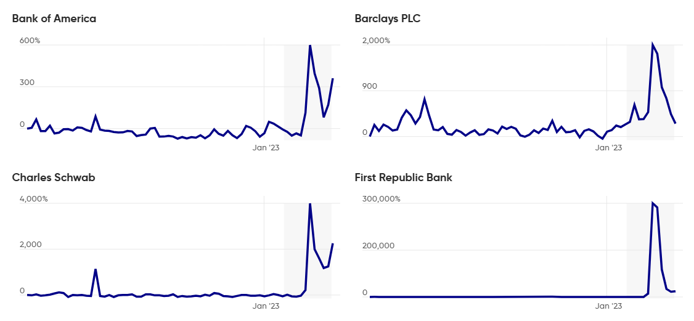Click the First Republic Bank chart title
694x321 pixels.
[x=403, y=177]
